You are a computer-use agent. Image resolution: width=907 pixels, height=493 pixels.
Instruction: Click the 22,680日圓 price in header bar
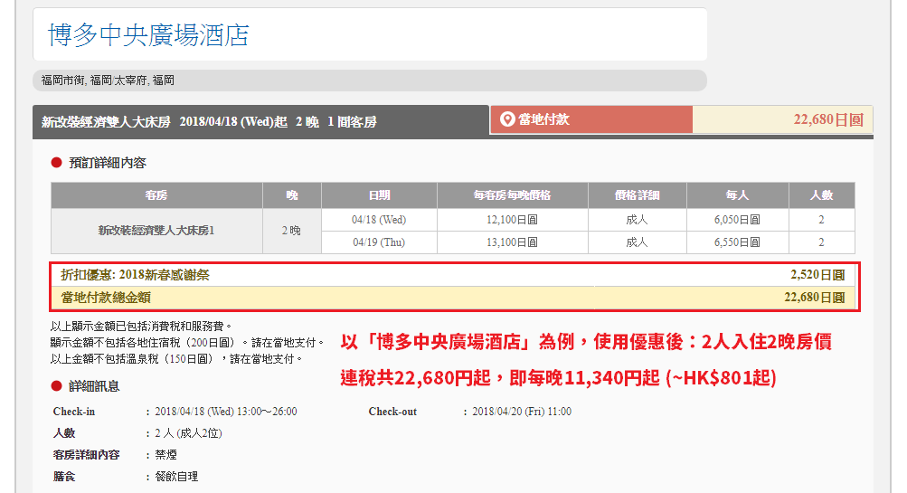coord(827,119)
